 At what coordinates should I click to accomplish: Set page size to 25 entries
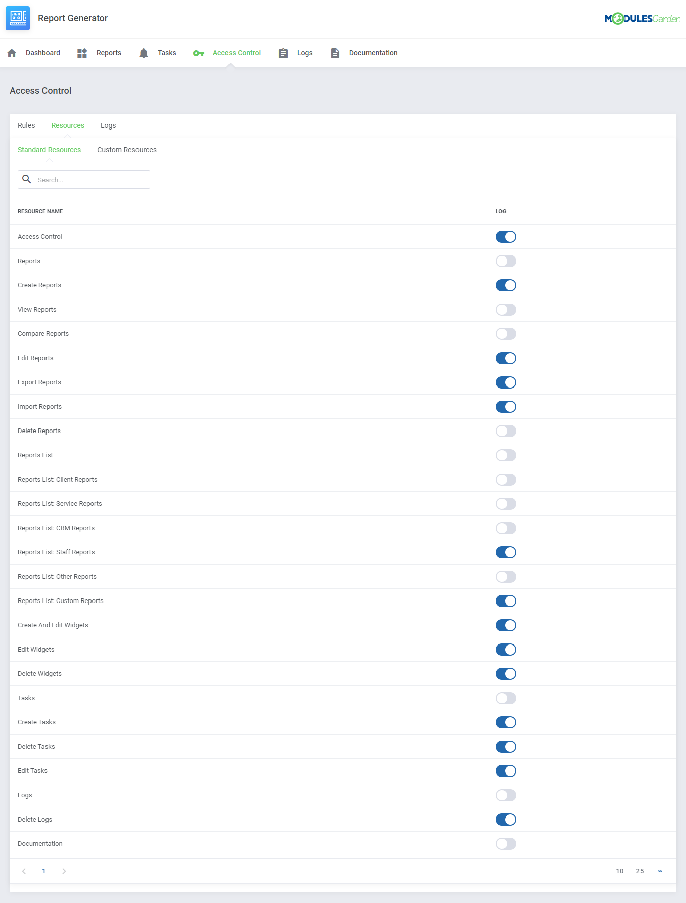coord(639,871)
